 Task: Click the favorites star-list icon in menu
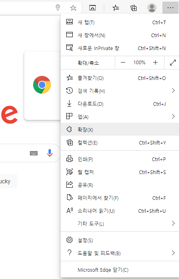pyautogui.click(x=69, y=78)
